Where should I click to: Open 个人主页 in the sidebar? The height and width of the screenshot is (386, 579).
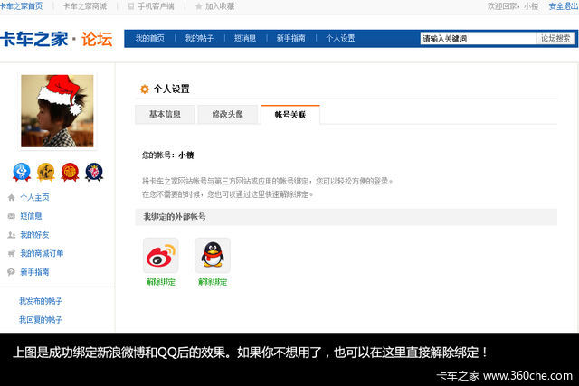coord(34,197)
